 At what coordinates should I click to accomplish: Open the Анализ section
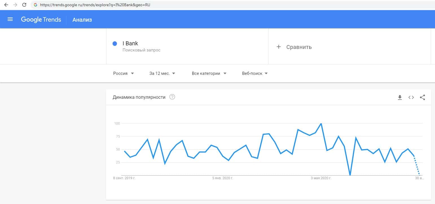coord(82,20)
